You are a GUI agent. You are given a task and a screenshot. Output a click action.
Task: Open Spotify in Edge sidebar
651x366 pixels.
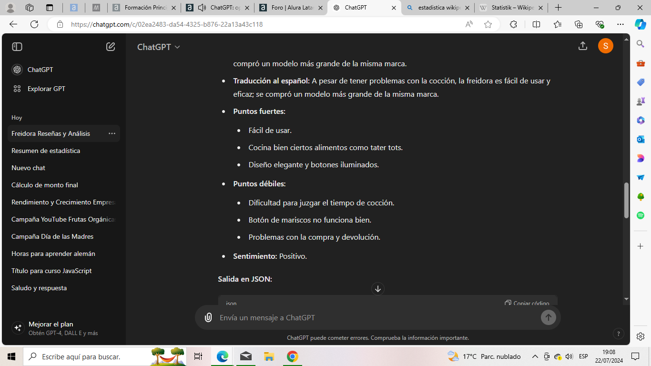click(x=641, y=215)
